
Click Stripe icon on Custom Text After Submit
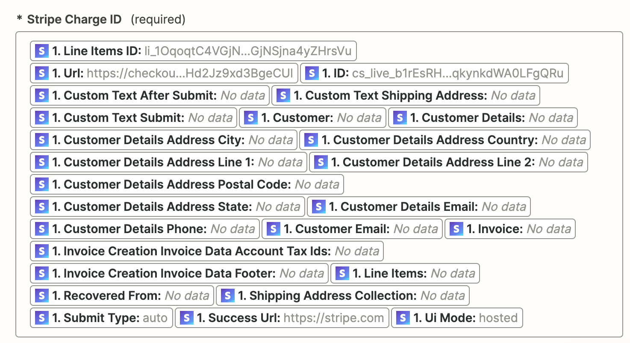(41, 96)
